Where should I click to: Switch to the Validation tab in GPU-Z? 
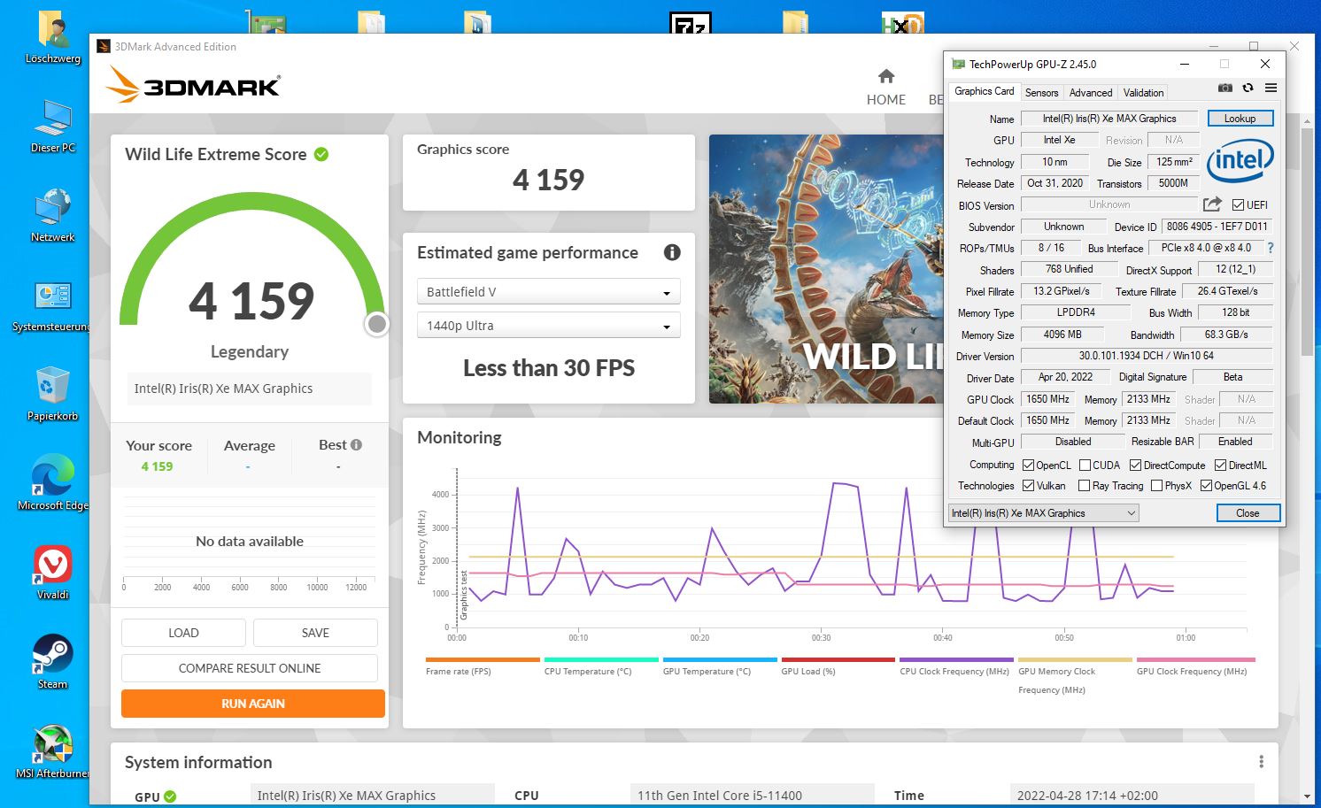click(x=1143, y=92)
